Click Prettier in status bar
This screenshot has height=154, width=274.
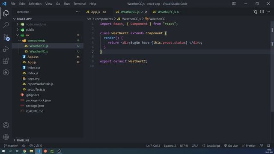(x=249, y=145)
